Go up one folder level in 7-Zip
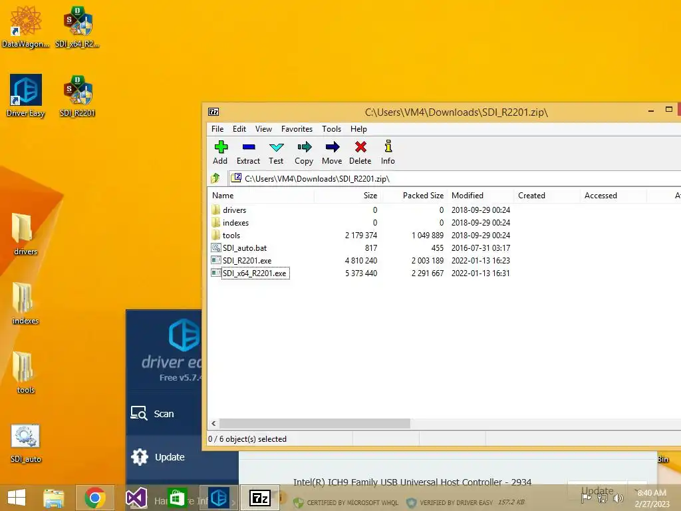The height and width of the screenshot is (511, 681). (x=215, y=178)
